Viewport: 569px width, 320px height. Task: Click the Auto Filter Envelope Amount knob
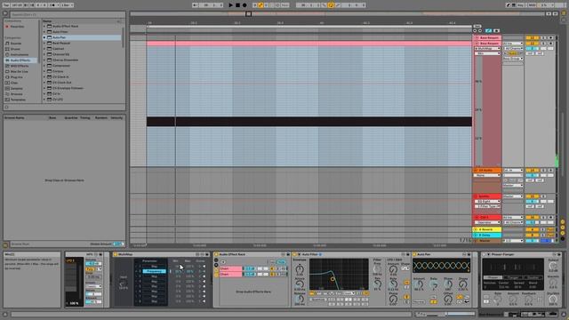tap(300, 269)
